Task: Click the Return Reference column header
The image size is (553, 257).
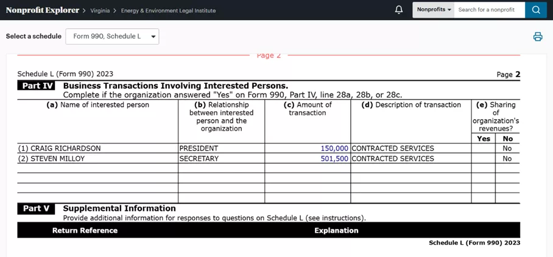Action: [x=85, y=231]
